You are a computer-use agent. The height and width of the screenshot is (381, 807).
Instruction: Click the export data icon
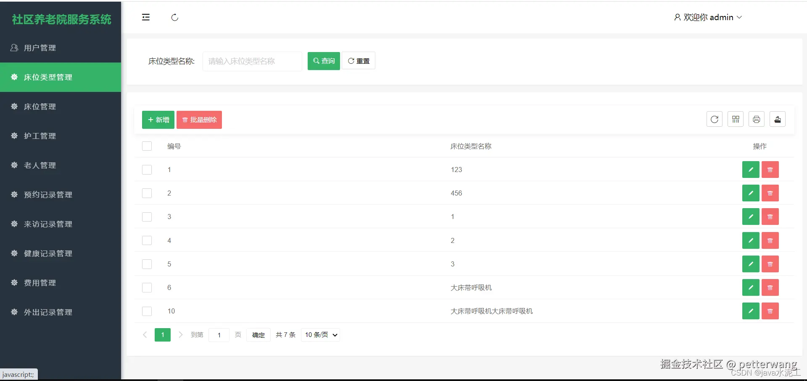click(x=778, y=119)
